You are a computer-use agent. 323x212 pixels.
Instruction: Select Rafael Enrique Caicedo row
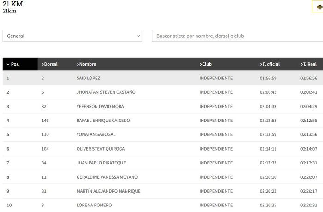coord(103,121)
